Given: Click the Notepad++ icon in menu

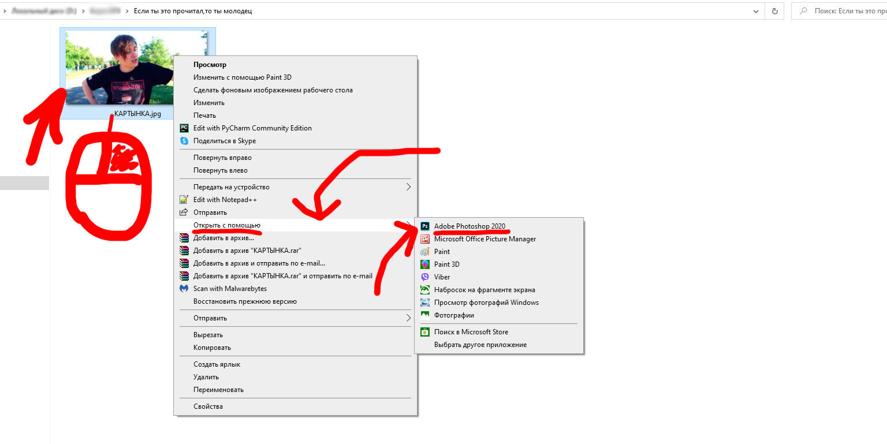Looking at the screenshot, I should click(184, 200).
